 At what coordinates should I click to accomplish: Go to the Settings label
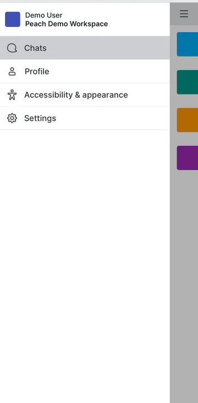coord(40,118)
